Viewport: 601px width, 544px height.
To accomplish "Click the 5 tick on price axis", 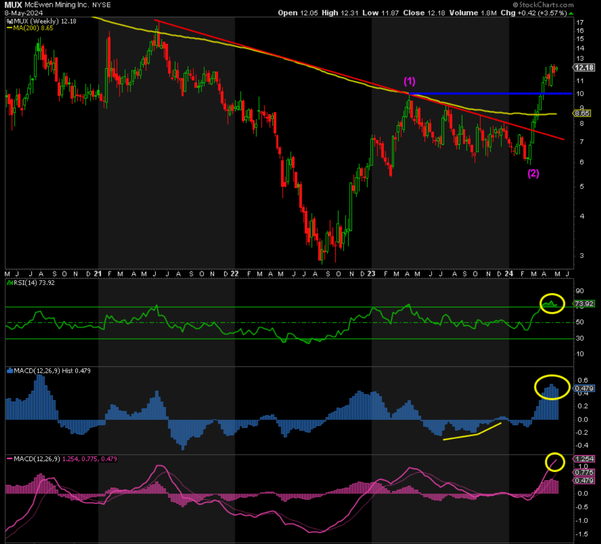I will (582, 186).
